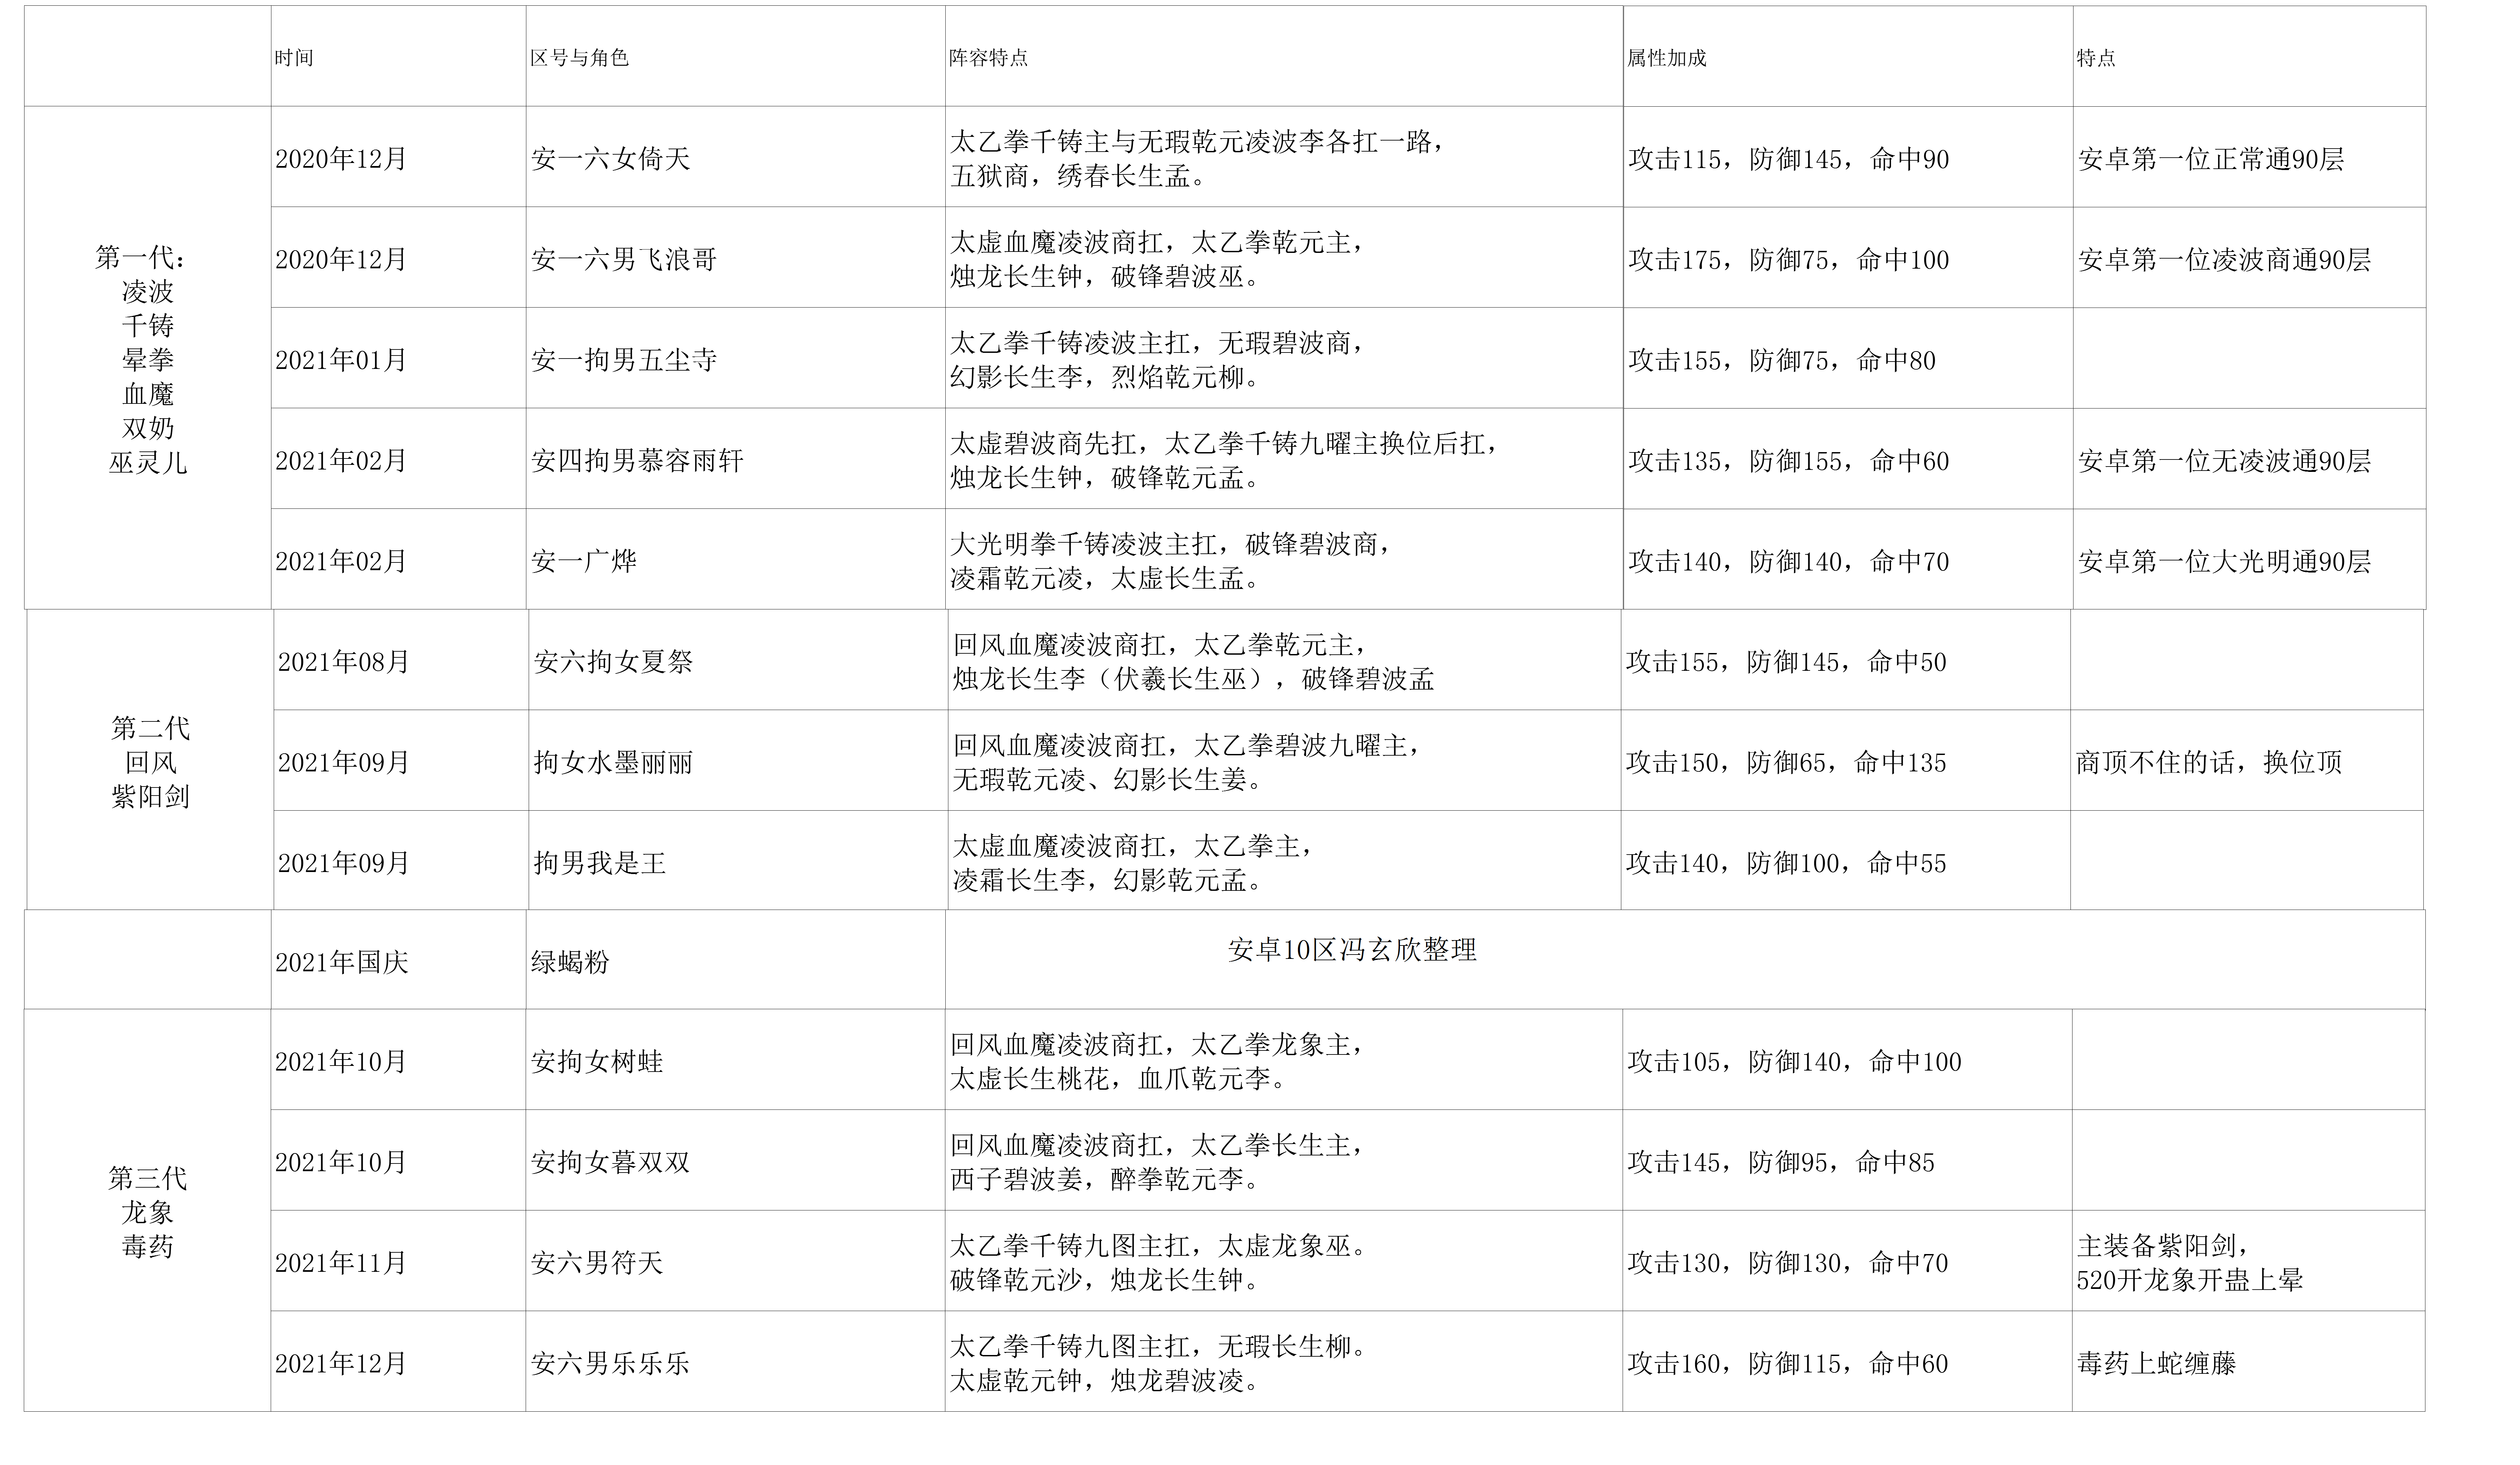Select the 特点 header cell

point(2249,56)
